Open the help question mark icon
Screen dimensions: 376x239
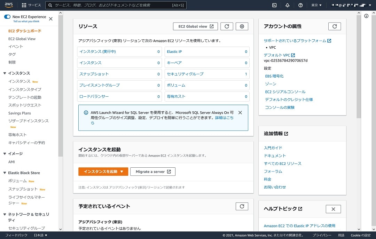tap(300, 5)
